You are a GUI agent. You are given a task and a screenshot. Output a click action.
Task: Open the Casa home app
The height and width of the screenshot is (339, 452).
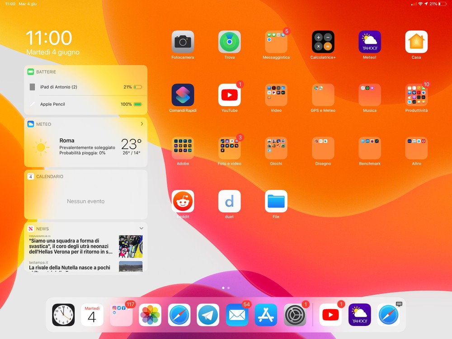click(x=416, y=42)
